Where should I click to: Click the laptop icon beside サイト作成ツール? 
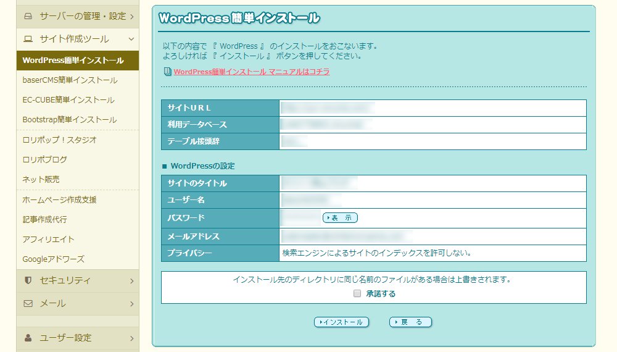(28, 39)
